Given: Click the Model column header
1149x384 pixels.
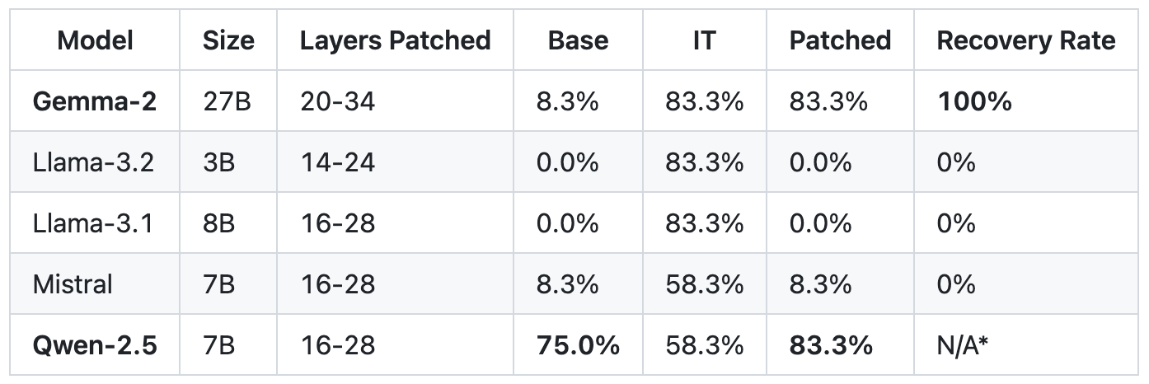Looking at the screenshot, I should click(95, 40).
